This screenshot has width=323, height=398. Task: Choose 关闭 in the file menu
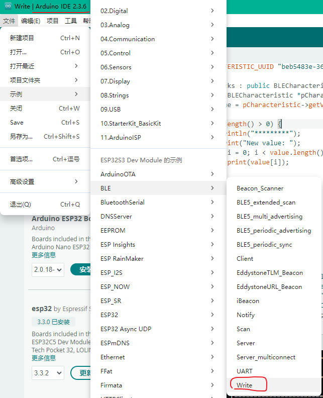pyautogui.click(x=45, y=109)
